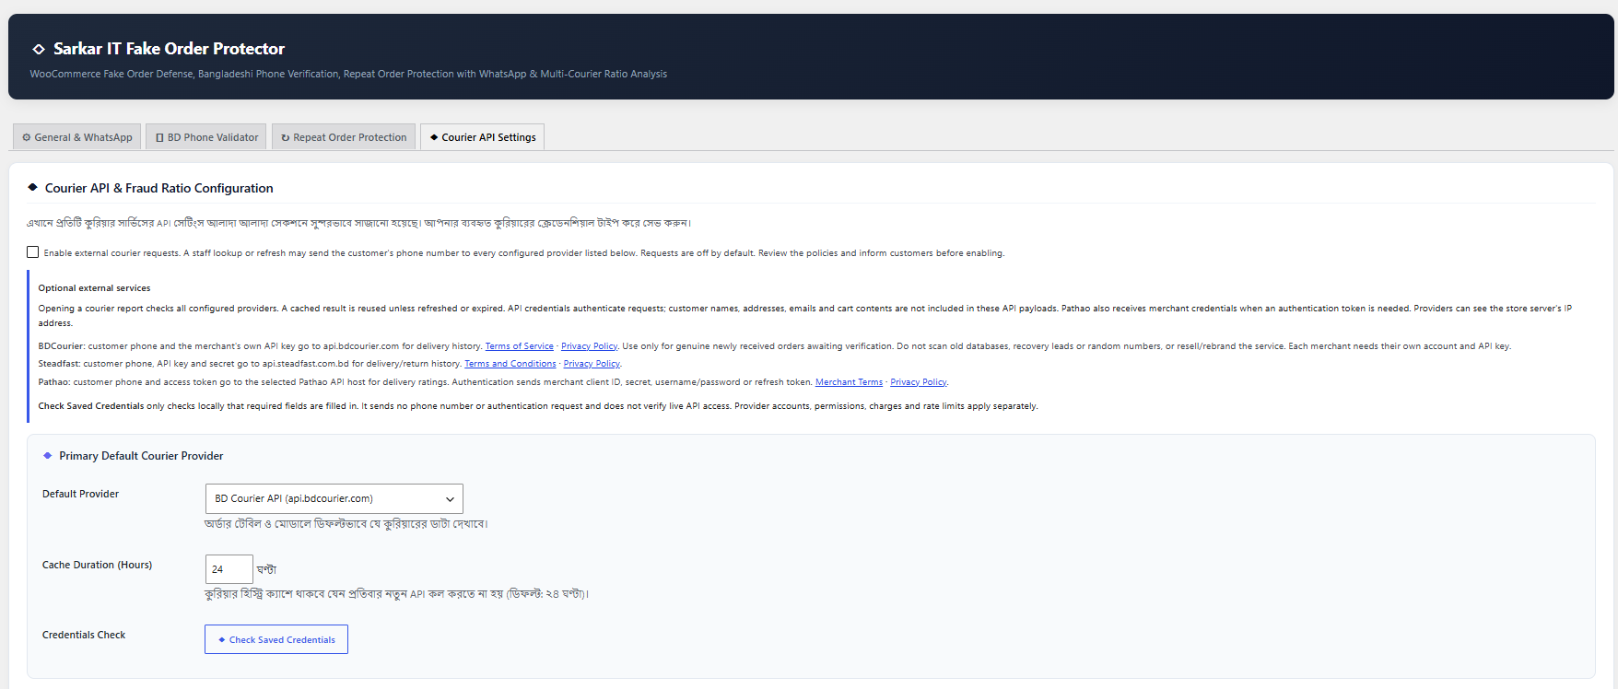Click the Primary Default Courier Provider heading
Screen dimensions: 1618x689
[x=141, y=456]
